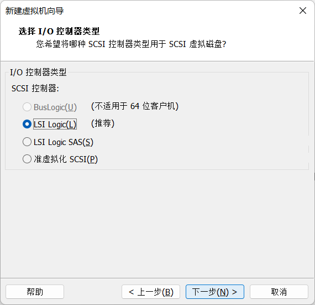Screen dimensions: 315x305
Task: Continue with 下一步(N) button
Action: click(215, 292)
